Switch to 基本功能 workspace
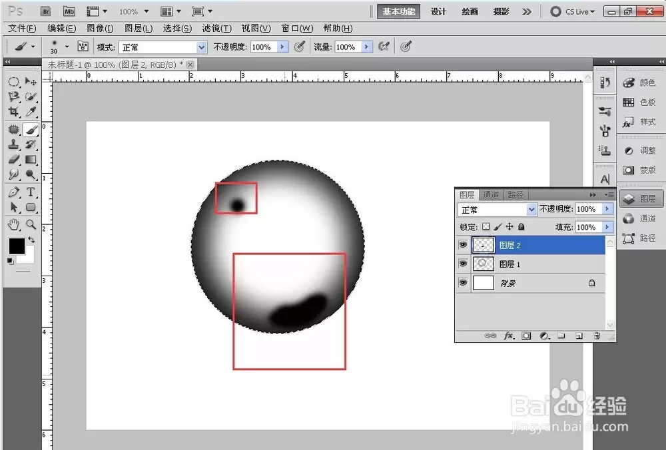 398,11
